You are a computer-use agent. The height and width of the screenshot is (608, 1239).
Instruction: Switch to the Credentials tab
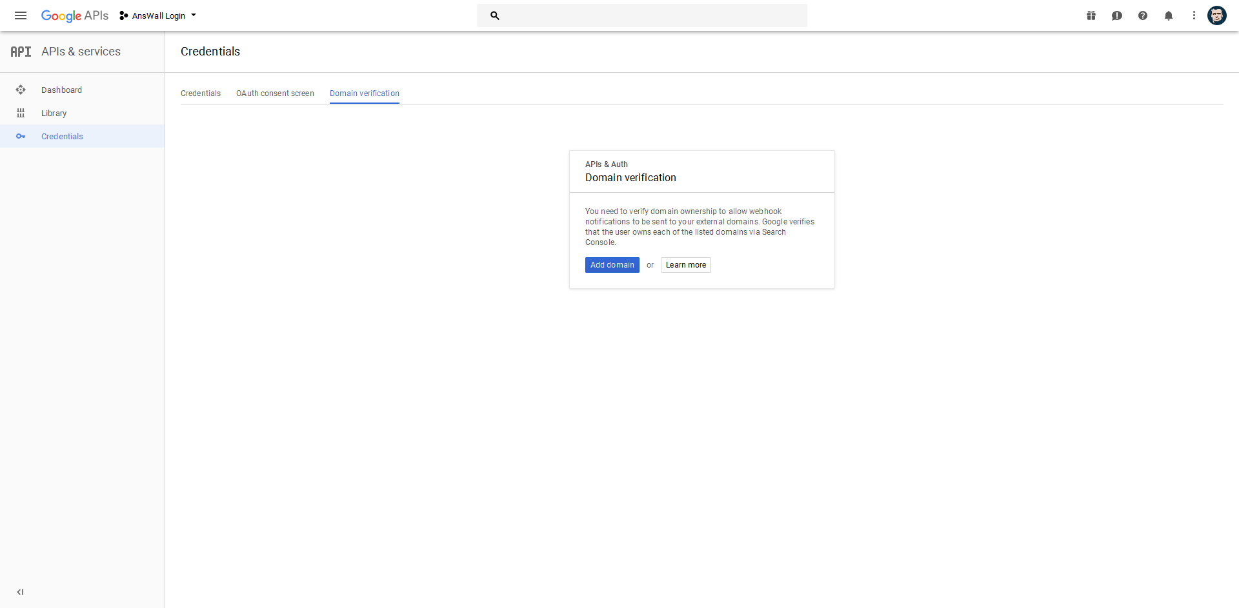click(201, 93)
